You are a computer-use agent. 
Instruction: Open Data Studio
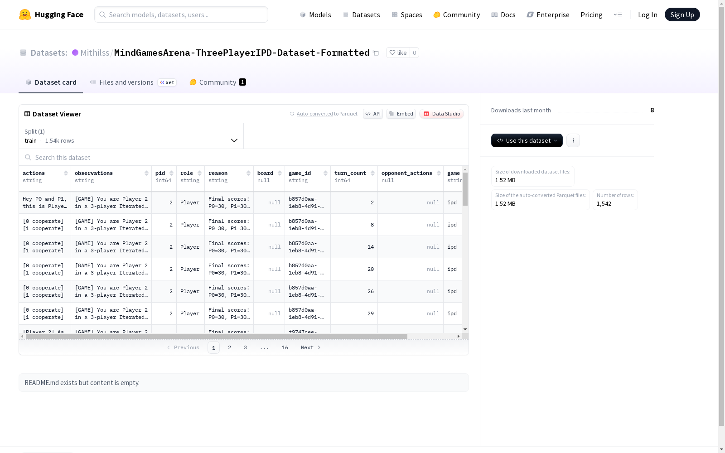click(441, 114)
